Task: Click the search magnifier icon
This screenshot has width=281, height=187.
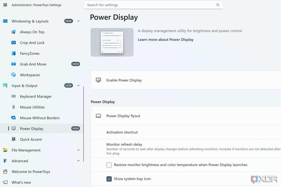Action: click(x=218, y=5)
